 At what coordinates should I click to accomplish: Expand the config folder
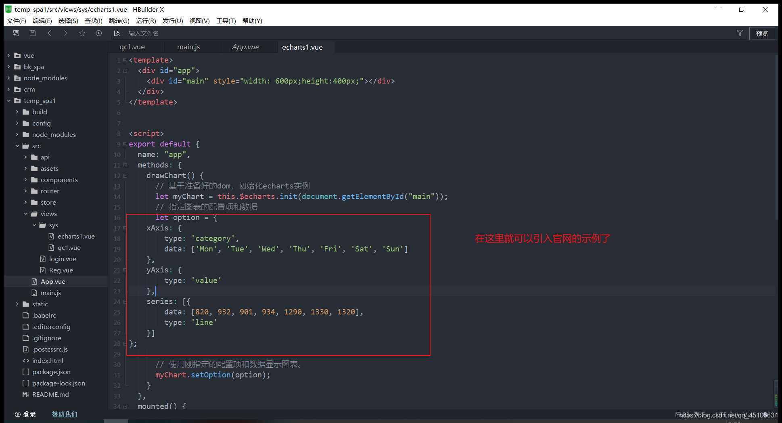[x=17, y=123]
